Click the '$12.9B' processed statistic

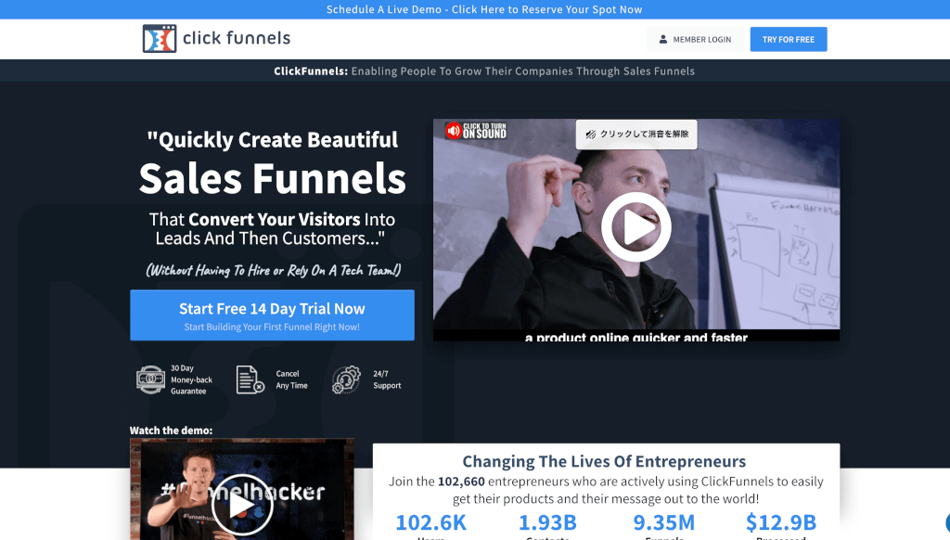point(781,522)
